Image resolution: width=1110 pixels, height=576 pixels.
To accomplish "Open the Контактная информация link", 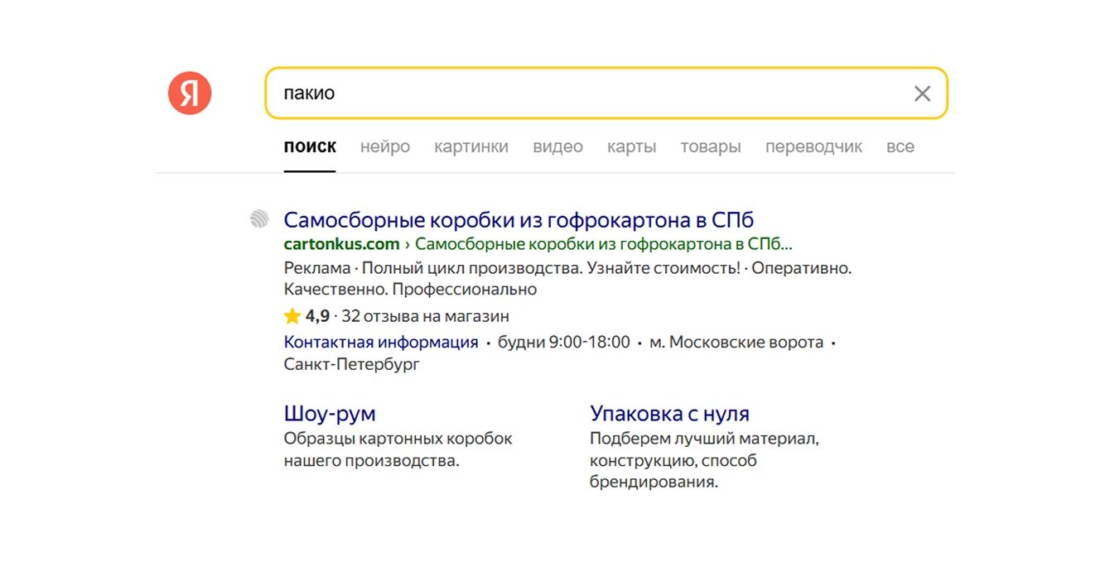I will click(x=381, y=343).
